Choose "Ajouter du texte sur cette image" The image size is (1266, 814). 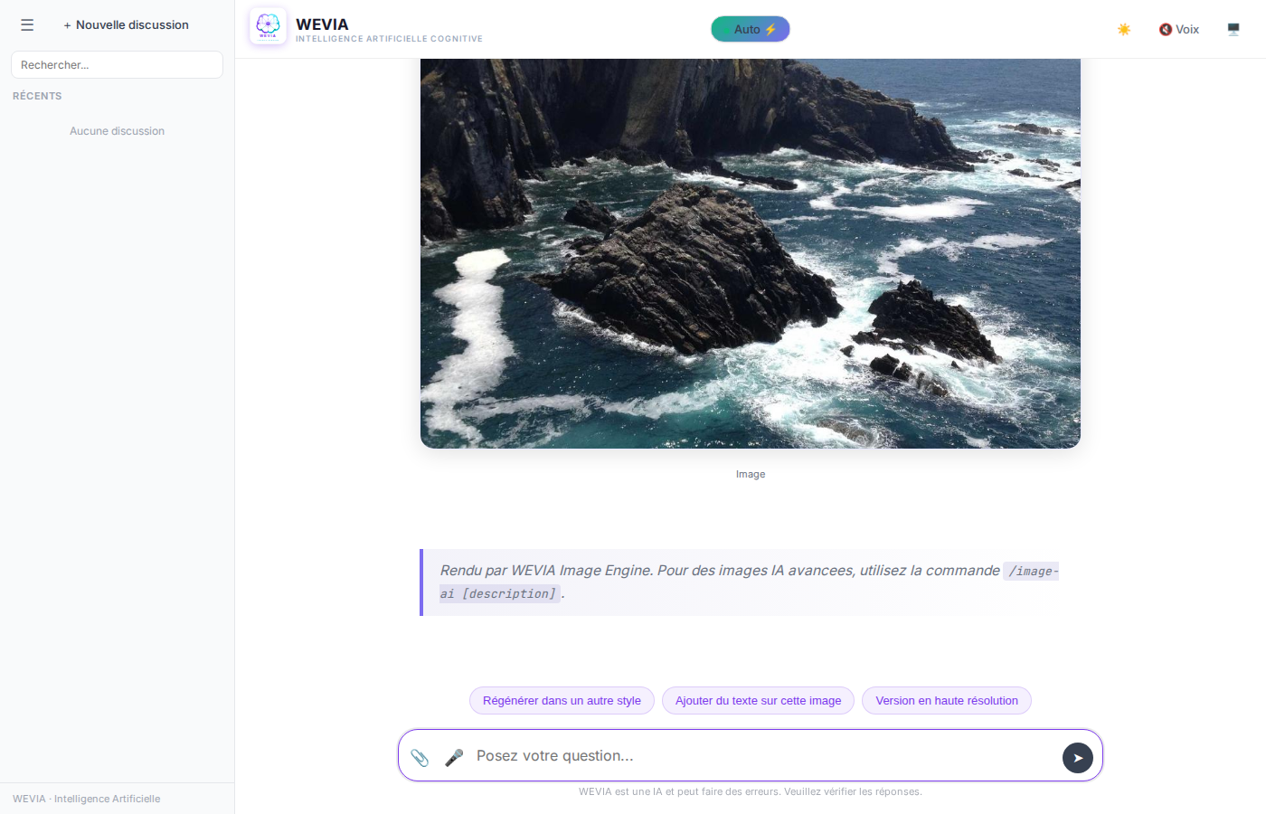(758, 701)
